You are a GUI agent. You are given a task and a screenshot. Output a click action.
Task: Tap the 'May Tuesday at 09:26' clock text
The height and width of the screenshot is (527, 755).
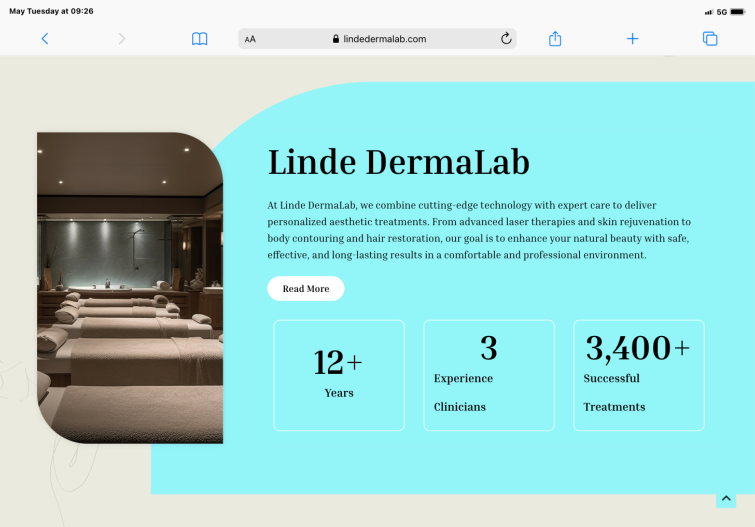[x=51, y=11]
